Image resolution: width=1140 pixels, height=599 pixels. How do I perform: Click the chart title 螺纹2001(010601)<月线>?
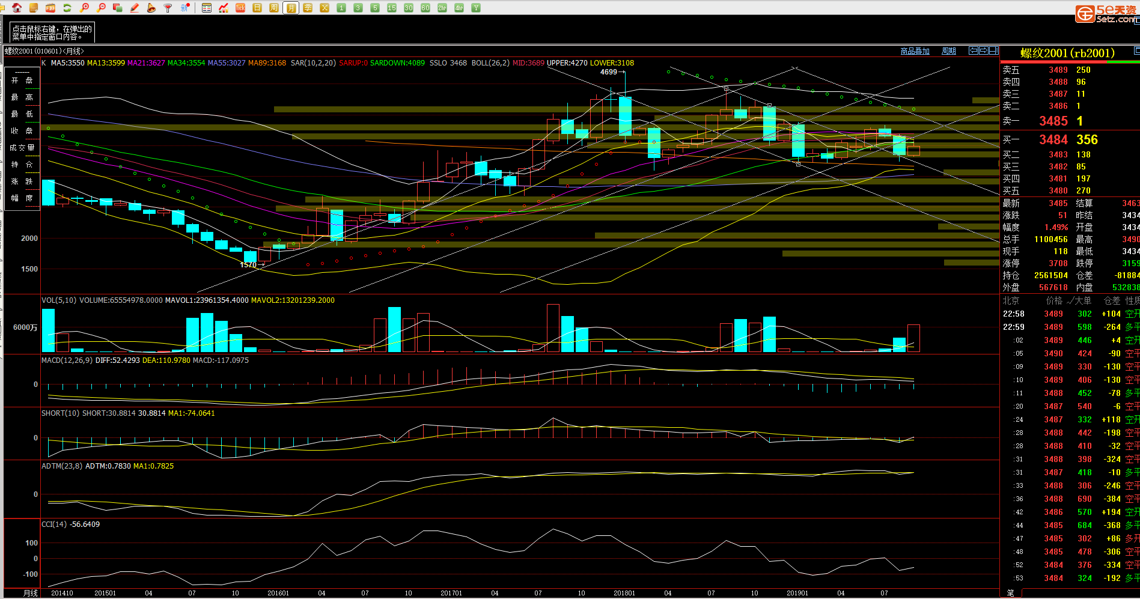tap(44, 51)
